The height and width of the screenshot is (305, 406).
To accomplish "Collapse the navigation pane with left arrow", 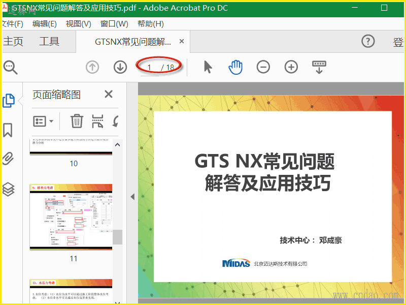I will point(132,197).
